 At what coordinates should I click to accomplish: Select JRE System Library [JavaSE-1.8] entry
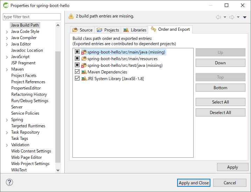(x=116, y=79)
